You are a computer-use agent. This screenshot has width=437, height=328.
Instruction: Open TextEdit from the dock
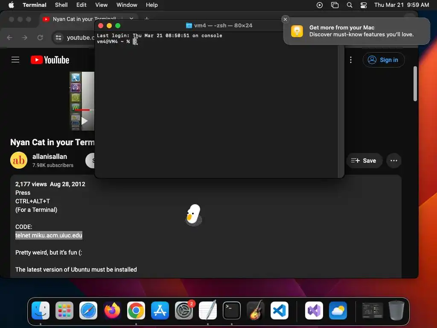208,310
